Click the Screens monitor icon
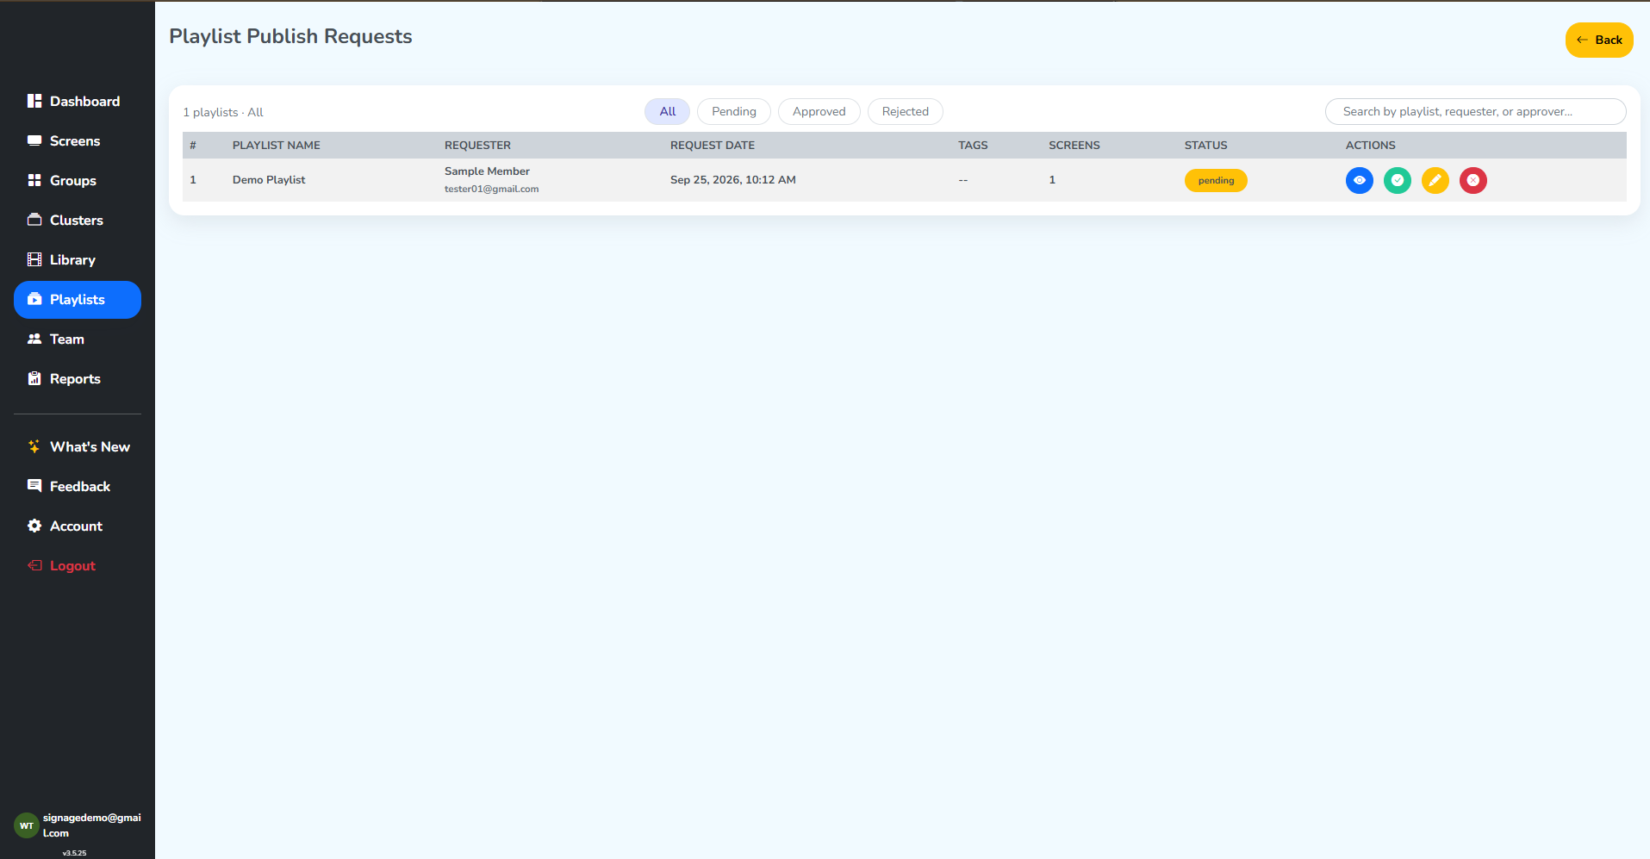 [34, 140]
